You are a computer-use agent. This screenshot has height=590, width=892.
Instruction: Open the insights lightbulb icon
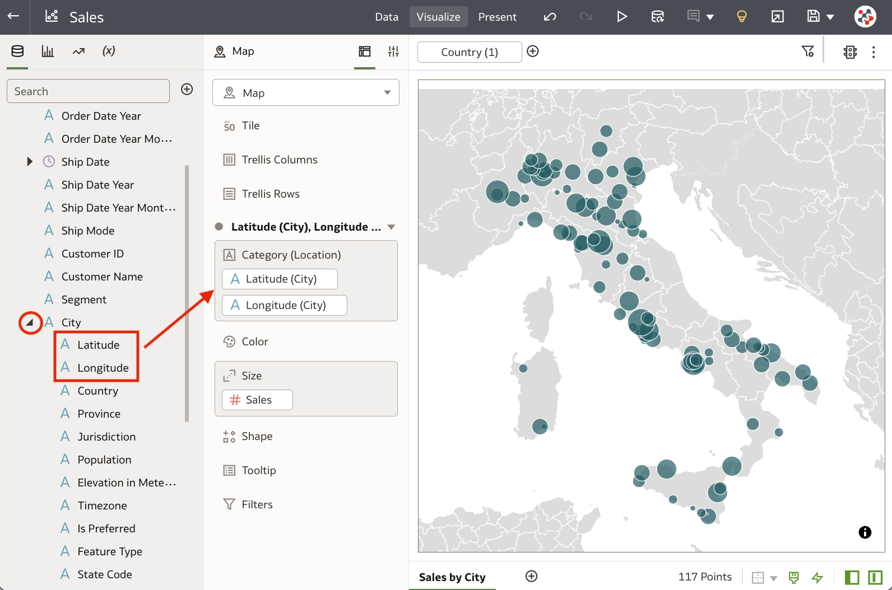[741, 17]
